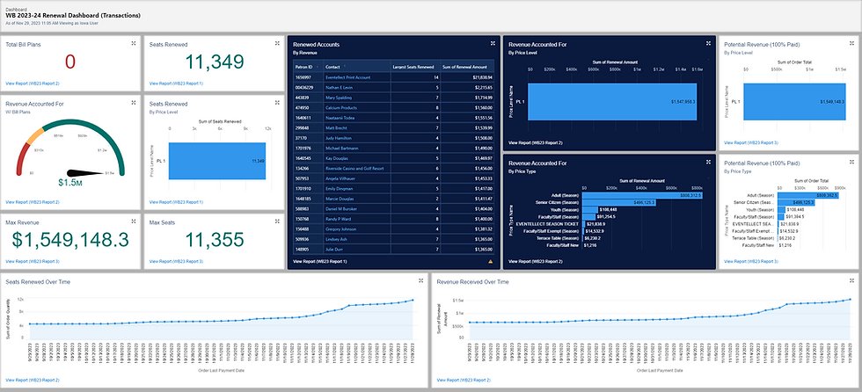Open contact Judy Hamilton

click(x=338, y=138)
